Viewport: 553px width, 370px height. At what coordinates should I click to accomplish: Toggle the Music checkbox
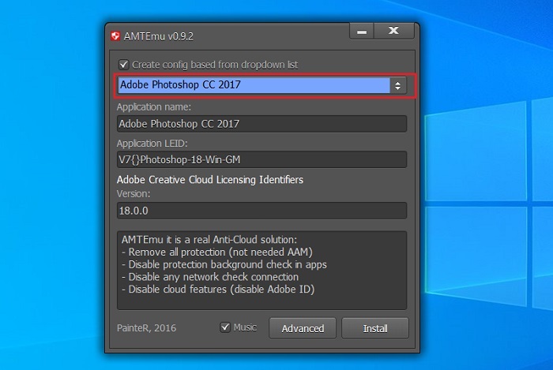(x=225, y=327)
